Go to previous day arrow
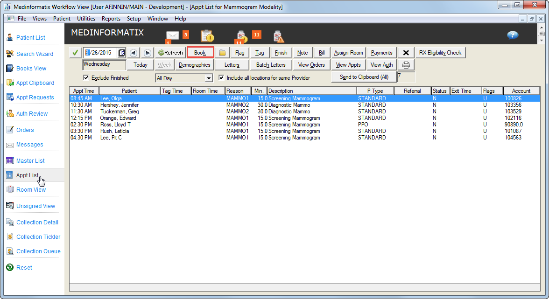 click(x=134, y=53)
